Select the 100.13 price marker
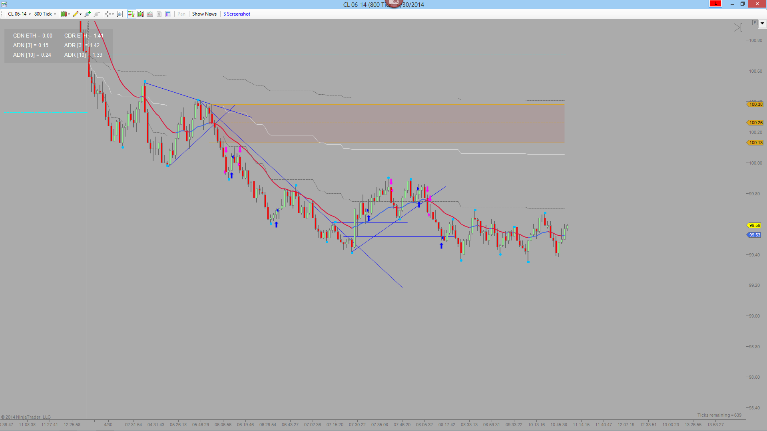 (x=755, y=143)
